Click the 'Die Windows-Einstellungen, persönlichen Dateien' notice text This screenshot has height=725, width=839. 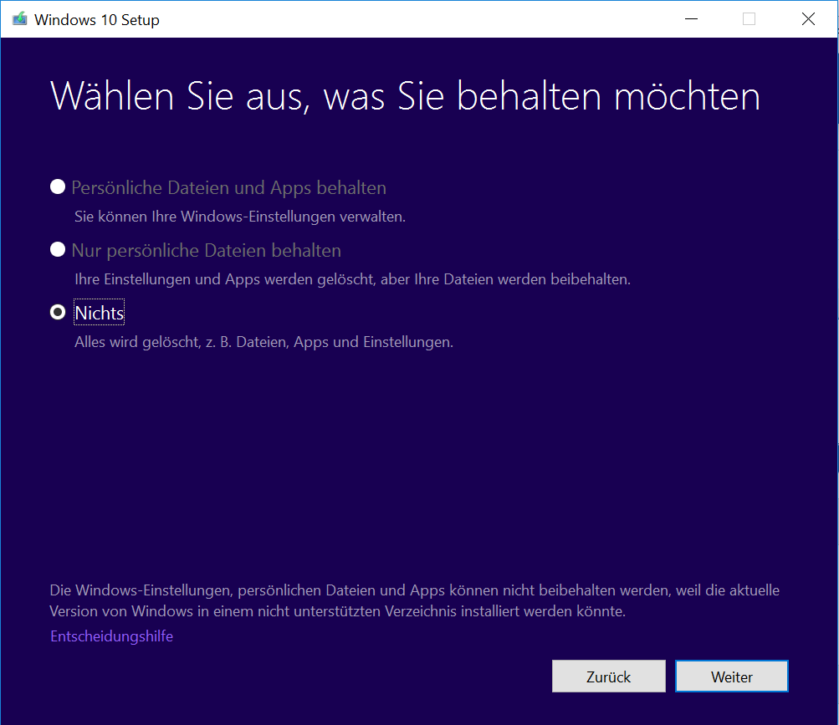(415, 600)
